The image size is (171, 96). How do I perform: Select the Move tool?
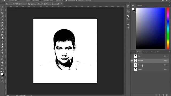pyautogui.click(x=2, y=7)
